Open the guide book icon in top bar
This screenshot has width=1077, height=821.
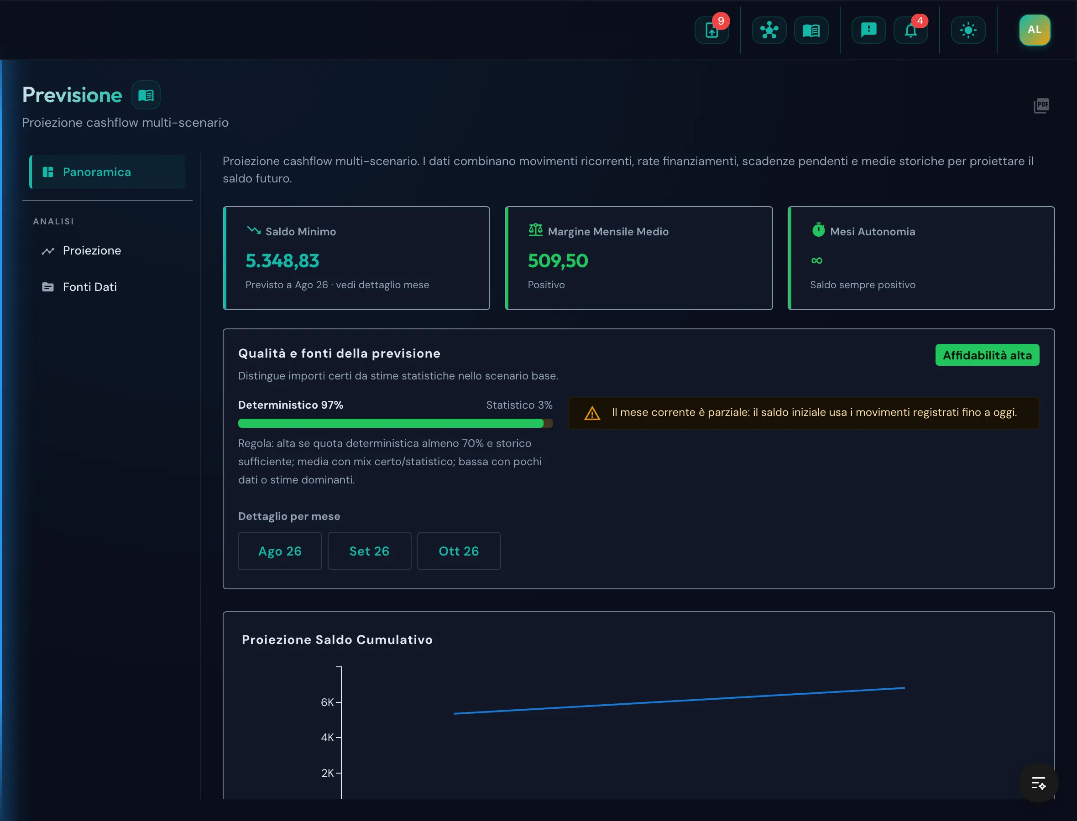click(x=811, y=30)
